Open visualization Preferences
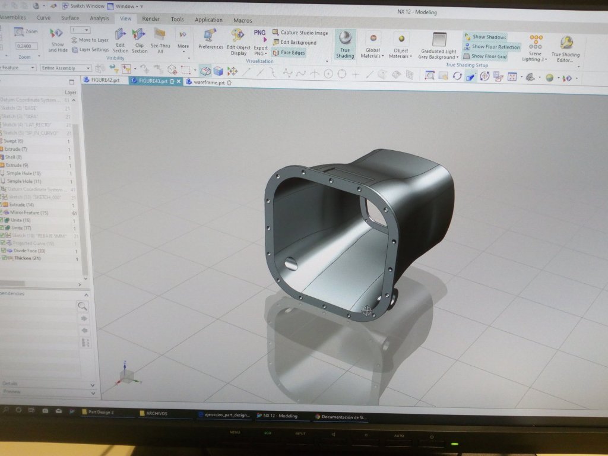 click(211, 39)
